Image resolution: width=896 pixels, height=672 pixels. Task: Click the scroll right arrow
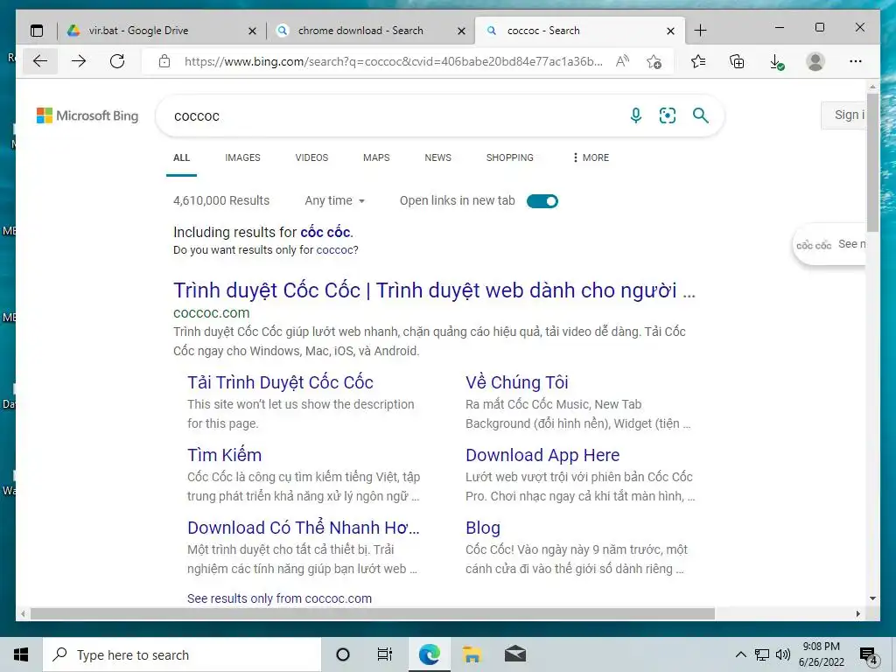[858, 613]
